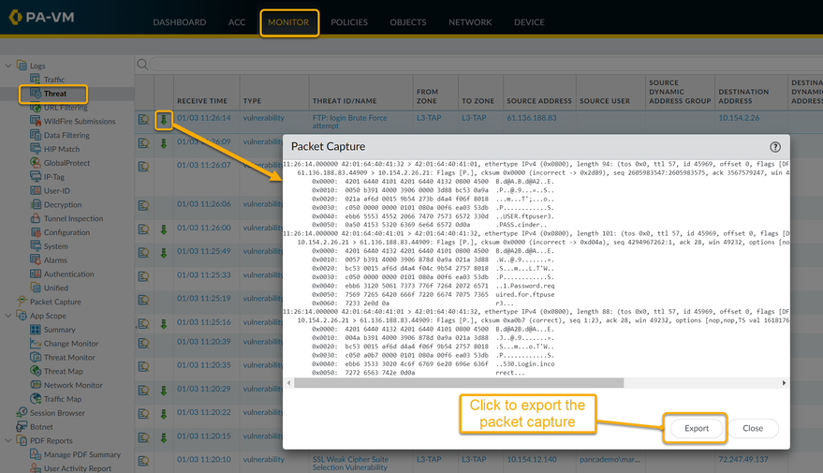
Task: Collapse the Logs tree node
Action: 8,66
